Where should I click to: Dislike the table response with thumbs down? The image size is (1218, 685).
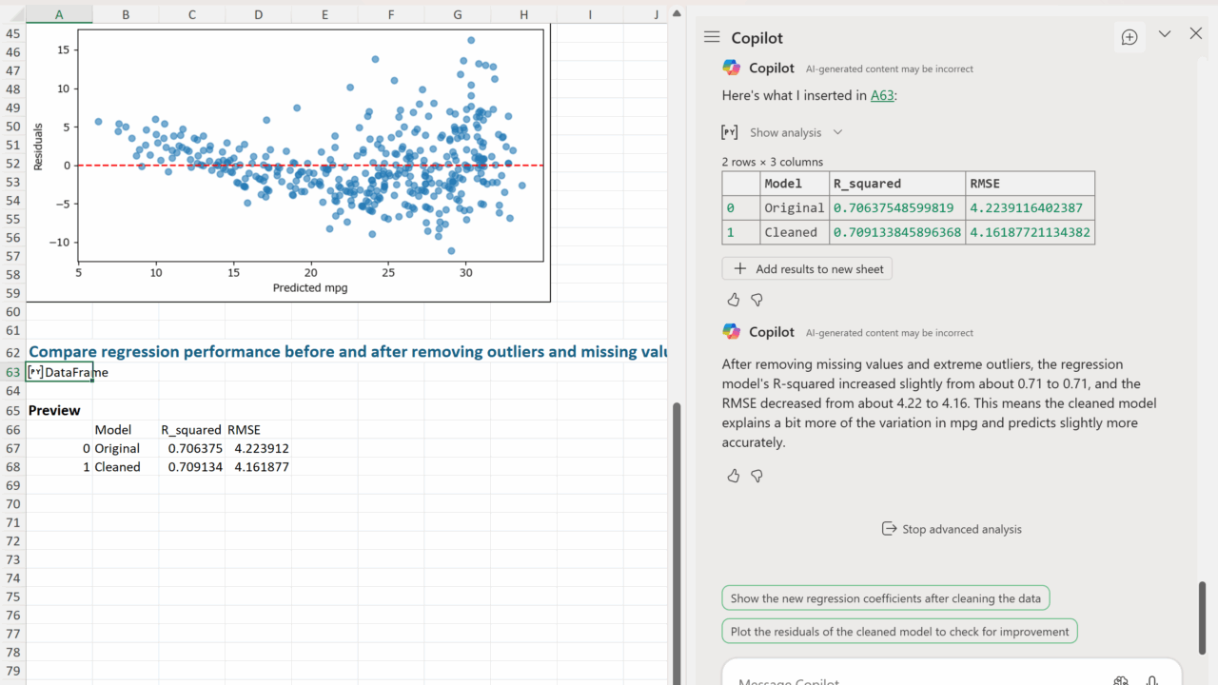pyautogui.click(x=757, y=300)
